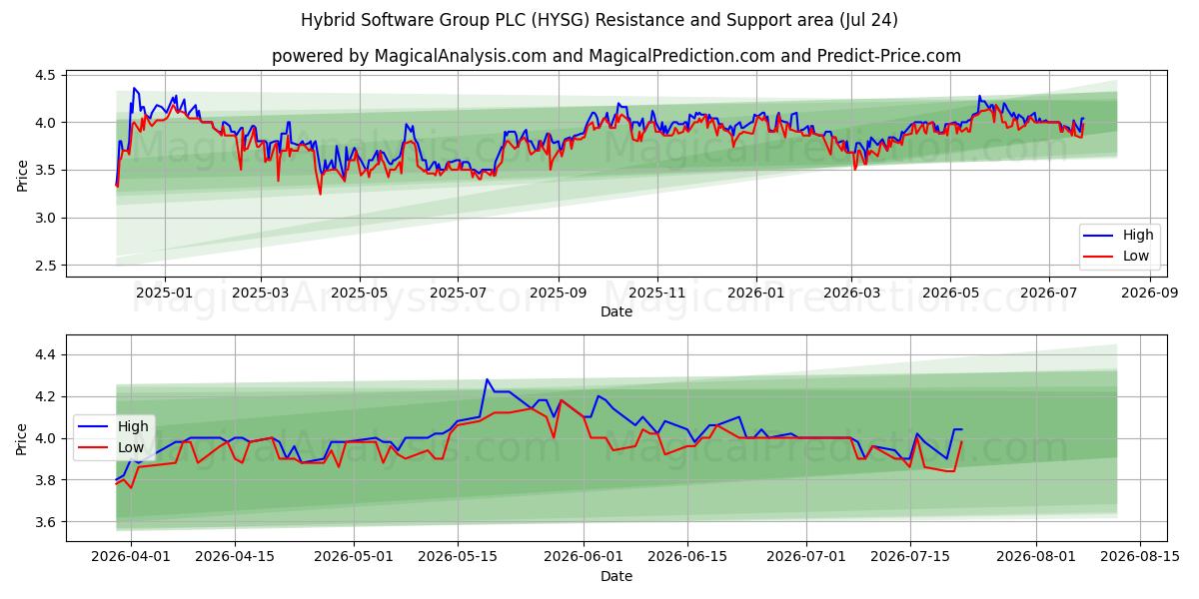This screenshot has width=1199, height=599.
Task: Click the '2.5' y-axis tick in upper chart
Action: pyautogui.click(x=48, y=266)
